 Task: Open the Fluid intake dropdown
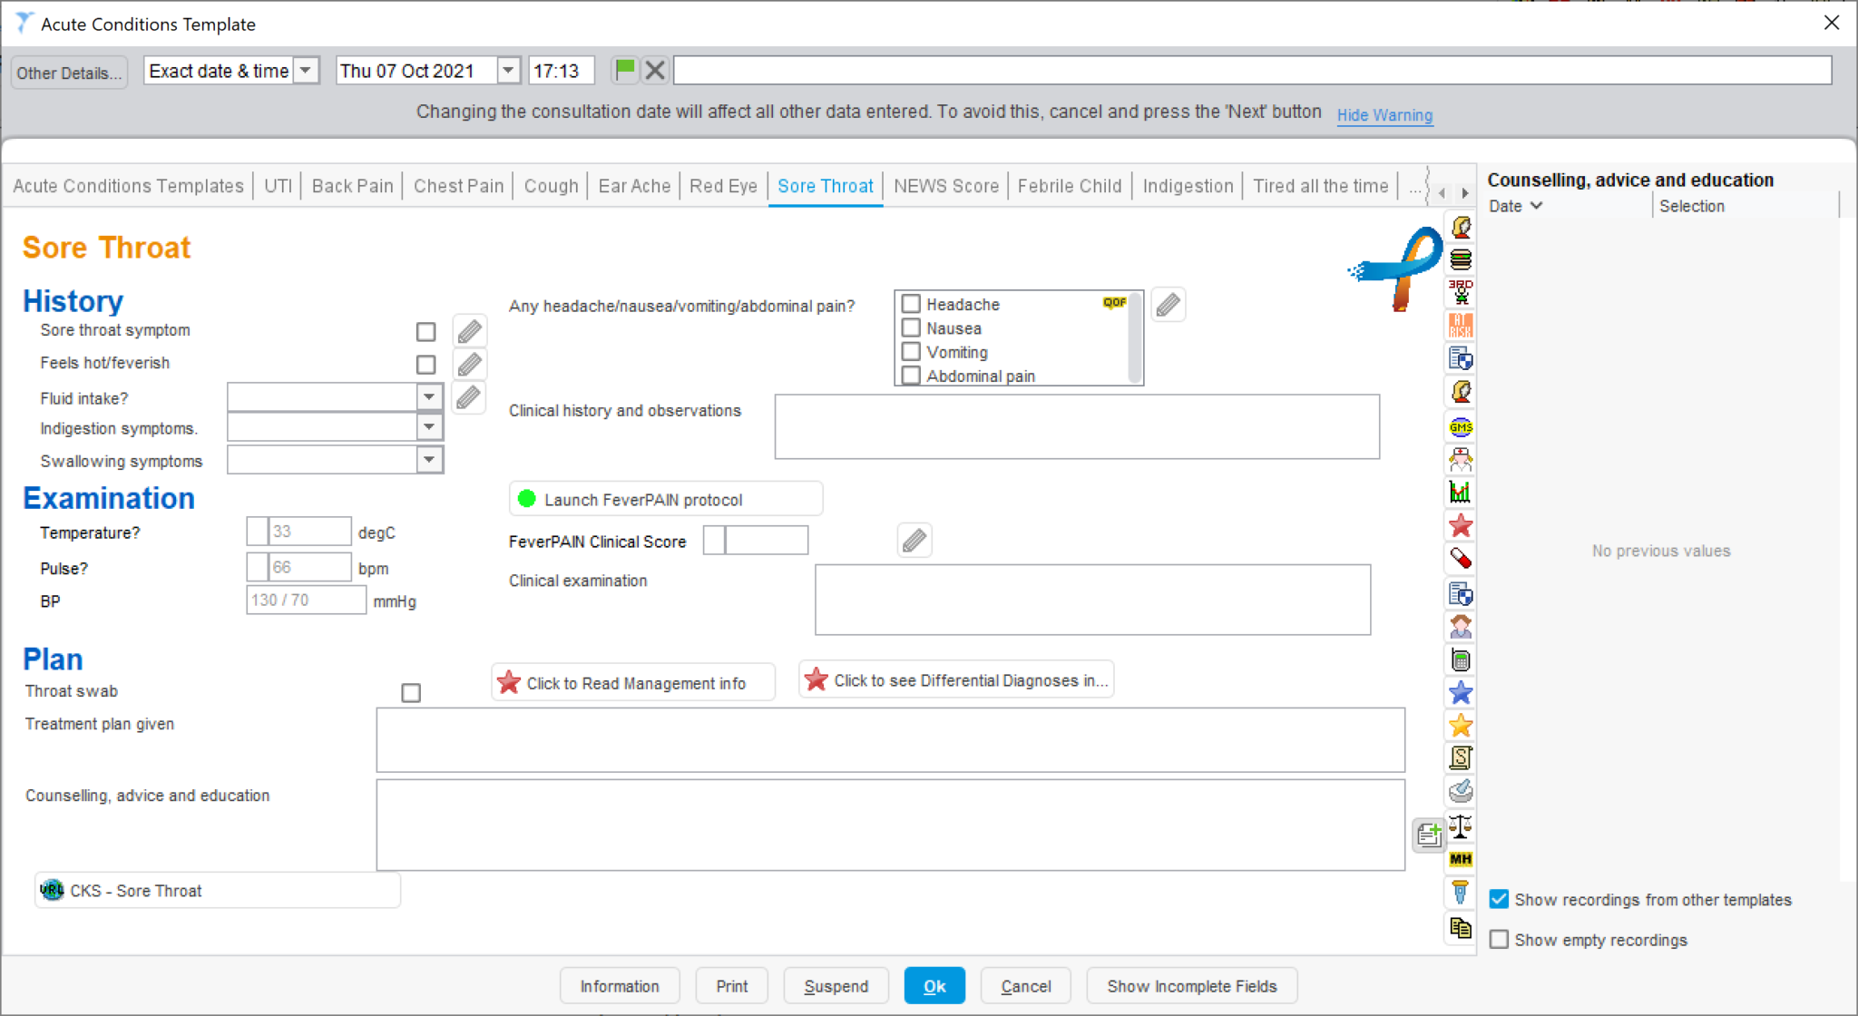pyautogui.click(x=429, y=396)
